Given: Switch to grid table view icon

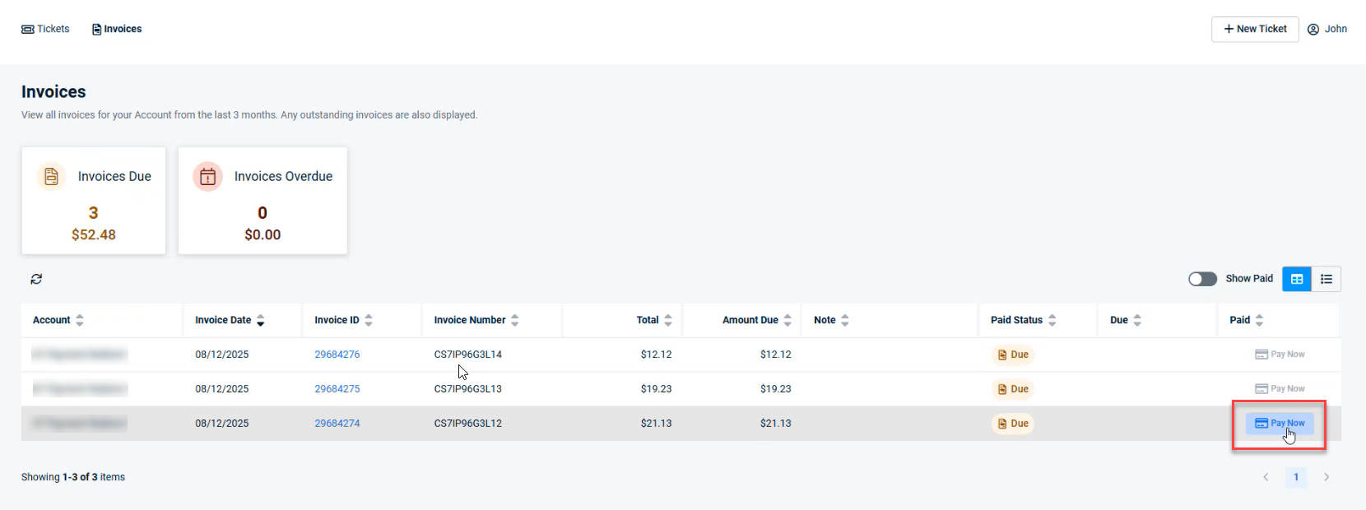Looking at the screenshot, I should click(1297, 279).
